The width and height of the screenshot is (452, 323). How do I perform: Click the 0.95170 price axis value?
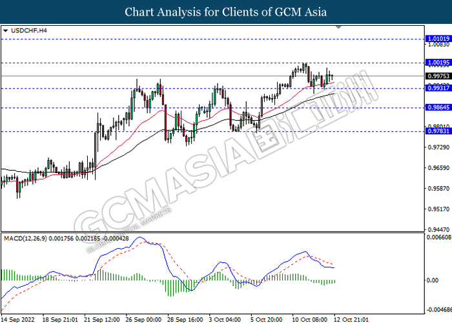click(x=438, y=209)
